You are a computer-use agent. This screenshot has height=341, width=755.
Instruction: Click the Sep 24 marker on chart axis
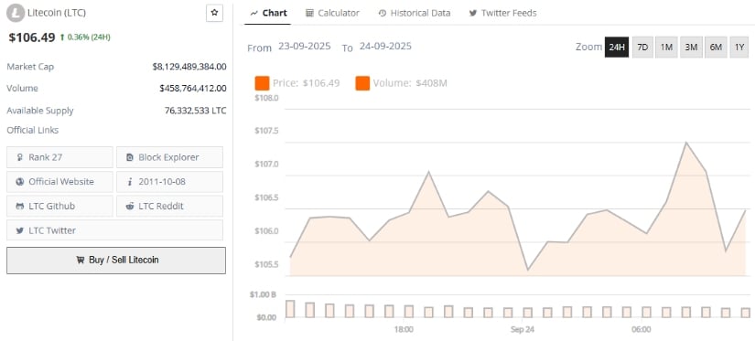pyautogui.click(x=523, y=329)
